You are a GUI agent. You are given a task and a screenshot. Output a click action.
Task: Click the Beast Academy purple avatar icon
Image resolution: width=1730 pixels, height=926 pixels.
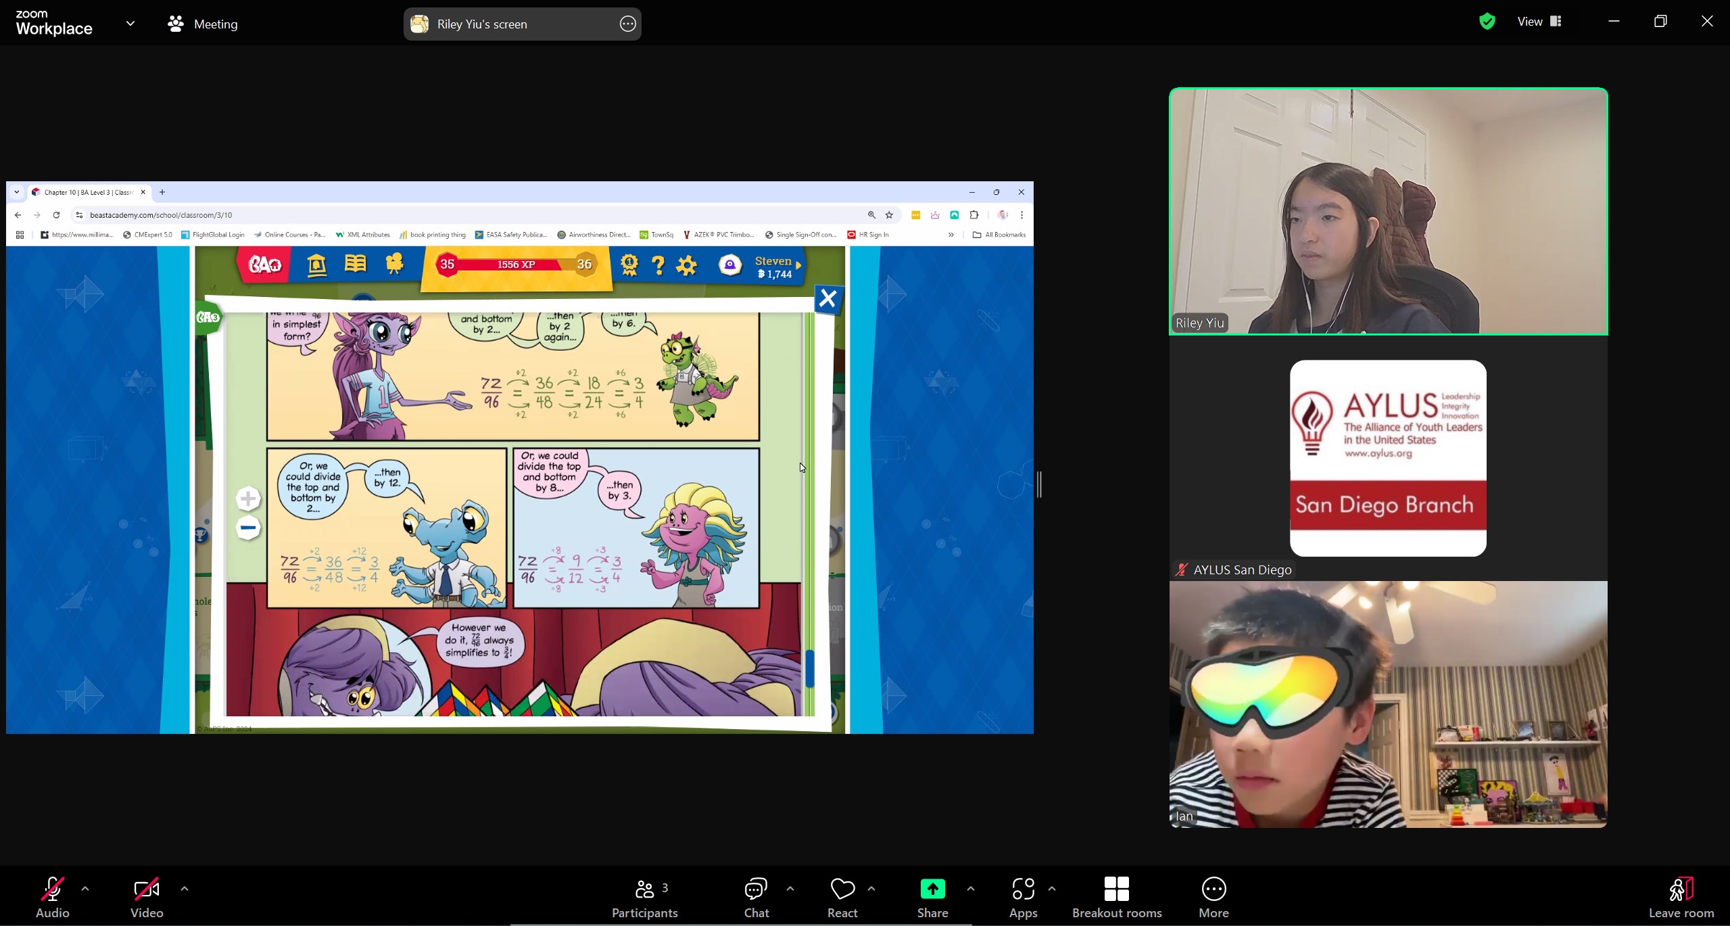pos(729,264)
